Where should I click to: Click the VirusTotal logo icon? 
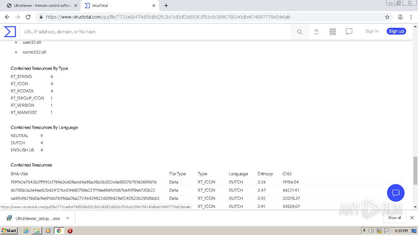10,32
